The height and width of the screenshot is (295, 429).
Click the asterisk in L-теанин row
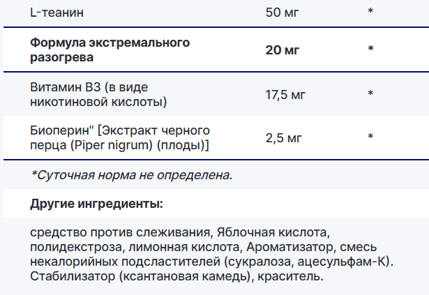tap(370, 13)
